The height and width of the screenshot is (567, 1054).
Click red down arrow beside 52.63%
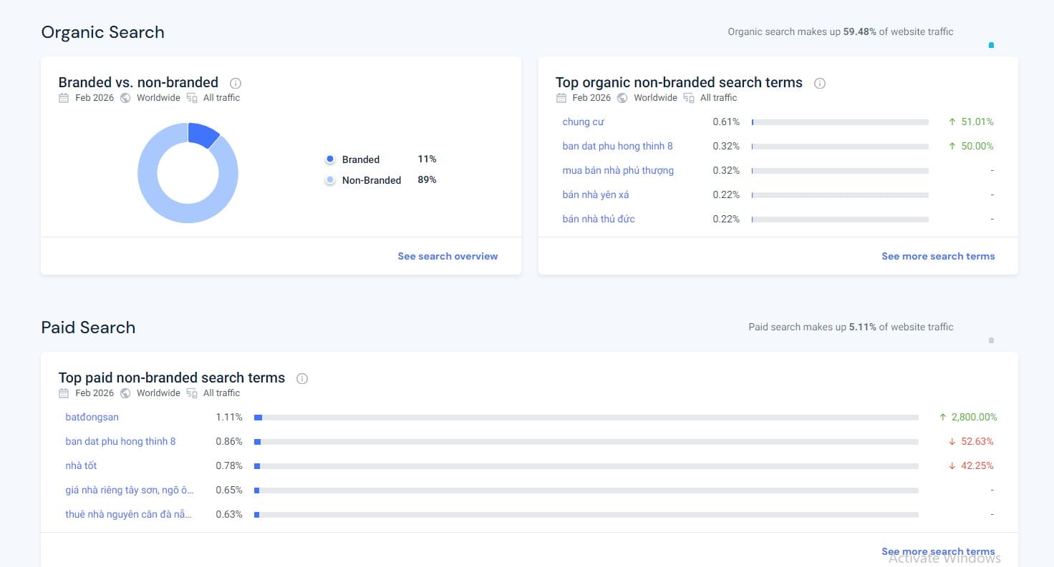(952, 442)
